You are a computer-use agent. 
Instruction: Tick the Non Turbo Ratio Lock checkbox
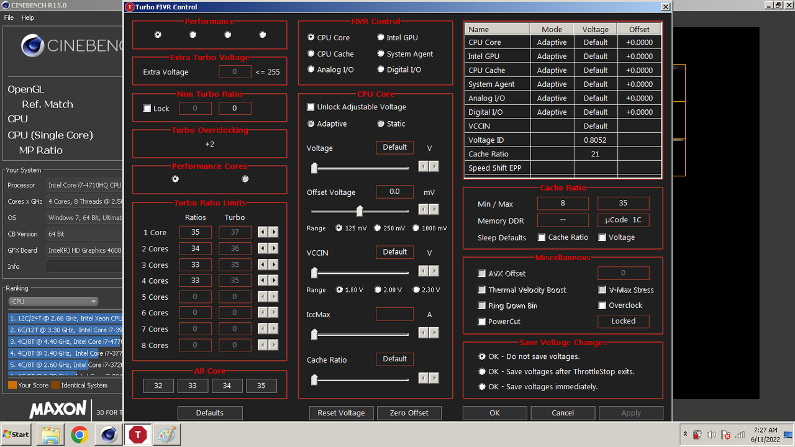(147, 108)
